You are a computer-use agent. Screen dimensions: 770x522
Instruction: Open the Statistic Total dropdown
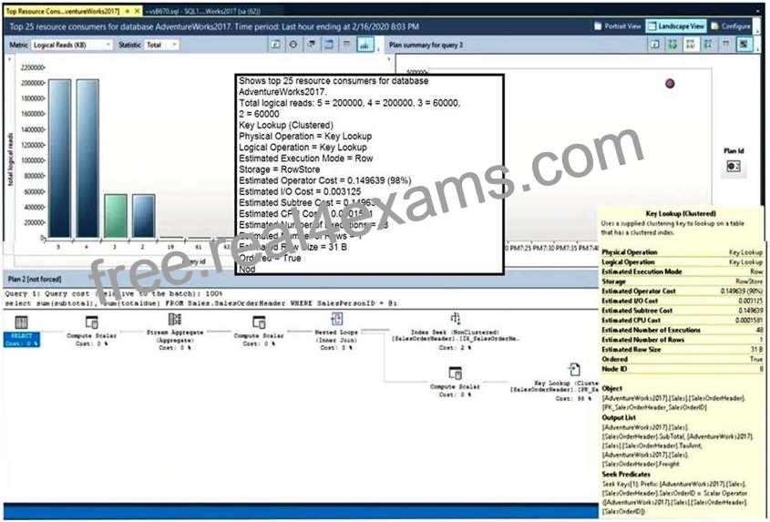(161, 45)
